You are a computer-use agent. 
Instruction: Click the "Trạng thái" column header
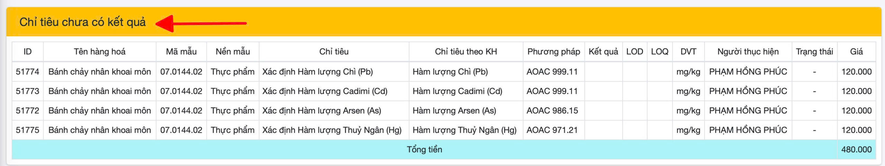click(814, 52)
